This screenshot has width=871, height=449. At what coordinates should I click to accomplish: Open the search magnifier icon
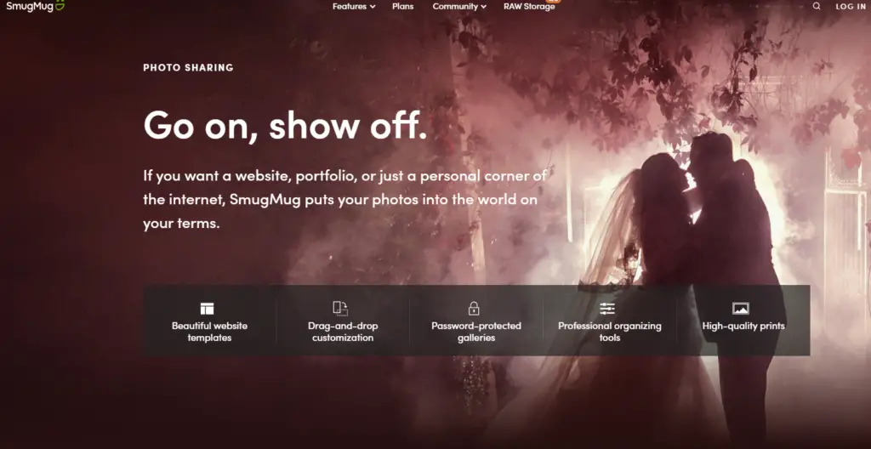tap(816, 6)
